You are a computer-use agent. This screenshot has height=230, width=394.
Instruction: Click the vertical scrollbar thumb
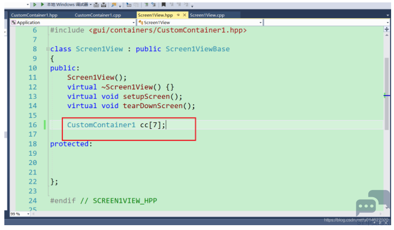click(387, 94)
